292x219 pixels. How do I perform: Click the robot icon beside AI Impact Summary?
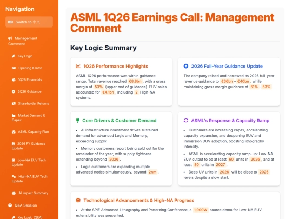[14, 193]
